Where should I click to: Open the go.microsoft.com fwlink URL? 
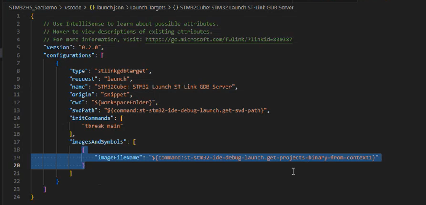click(219, 39)
